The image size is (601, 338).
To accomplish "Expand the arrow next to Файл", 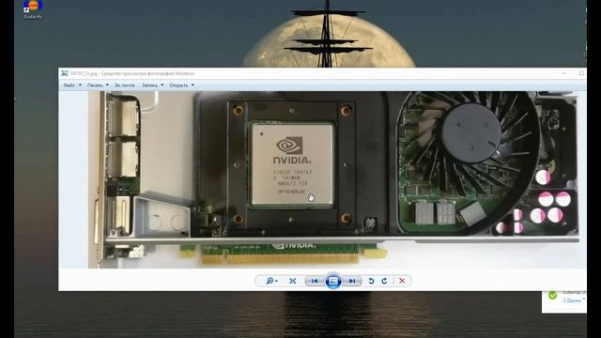I will coord(80,85).
